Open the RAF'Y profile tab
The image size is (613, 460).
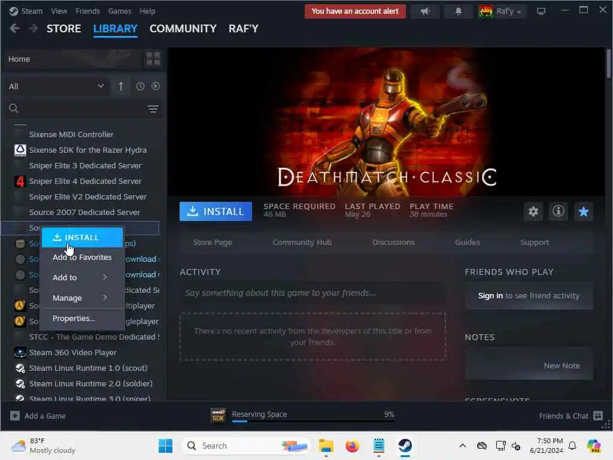243,29
